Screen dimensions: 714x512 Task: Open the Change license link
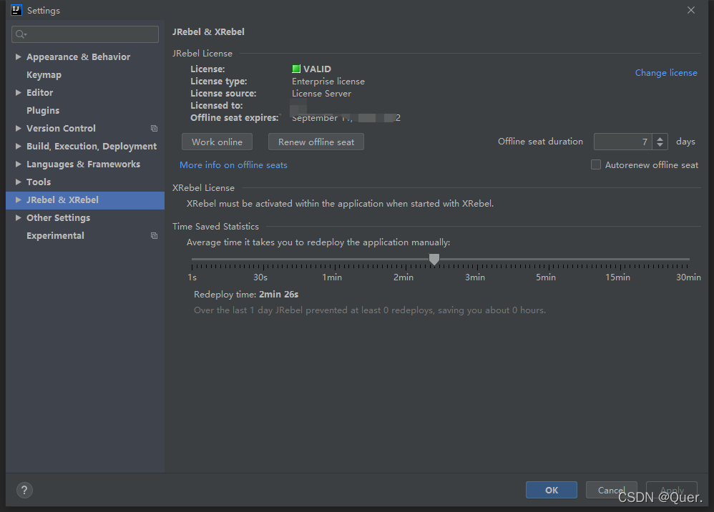[666, 73]
